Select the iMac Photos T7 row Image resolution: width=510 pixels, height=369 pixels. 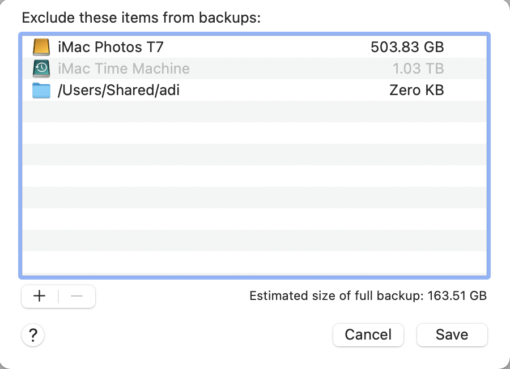coord(254,47)
